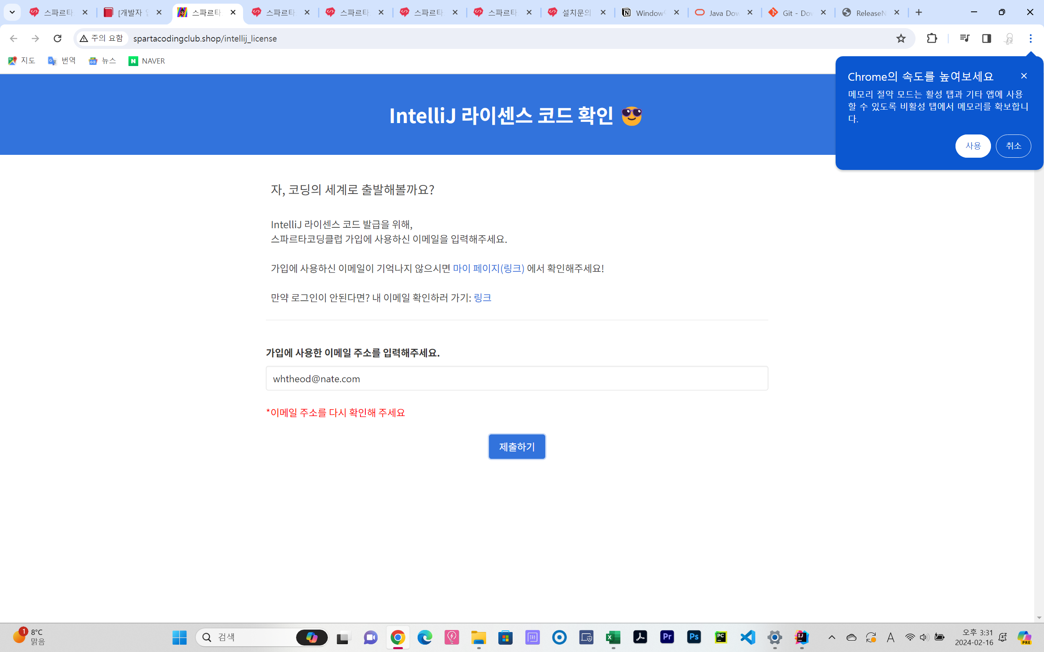
Task: Open File Explorer from the taskbar
Action: (x=478, y=637)
